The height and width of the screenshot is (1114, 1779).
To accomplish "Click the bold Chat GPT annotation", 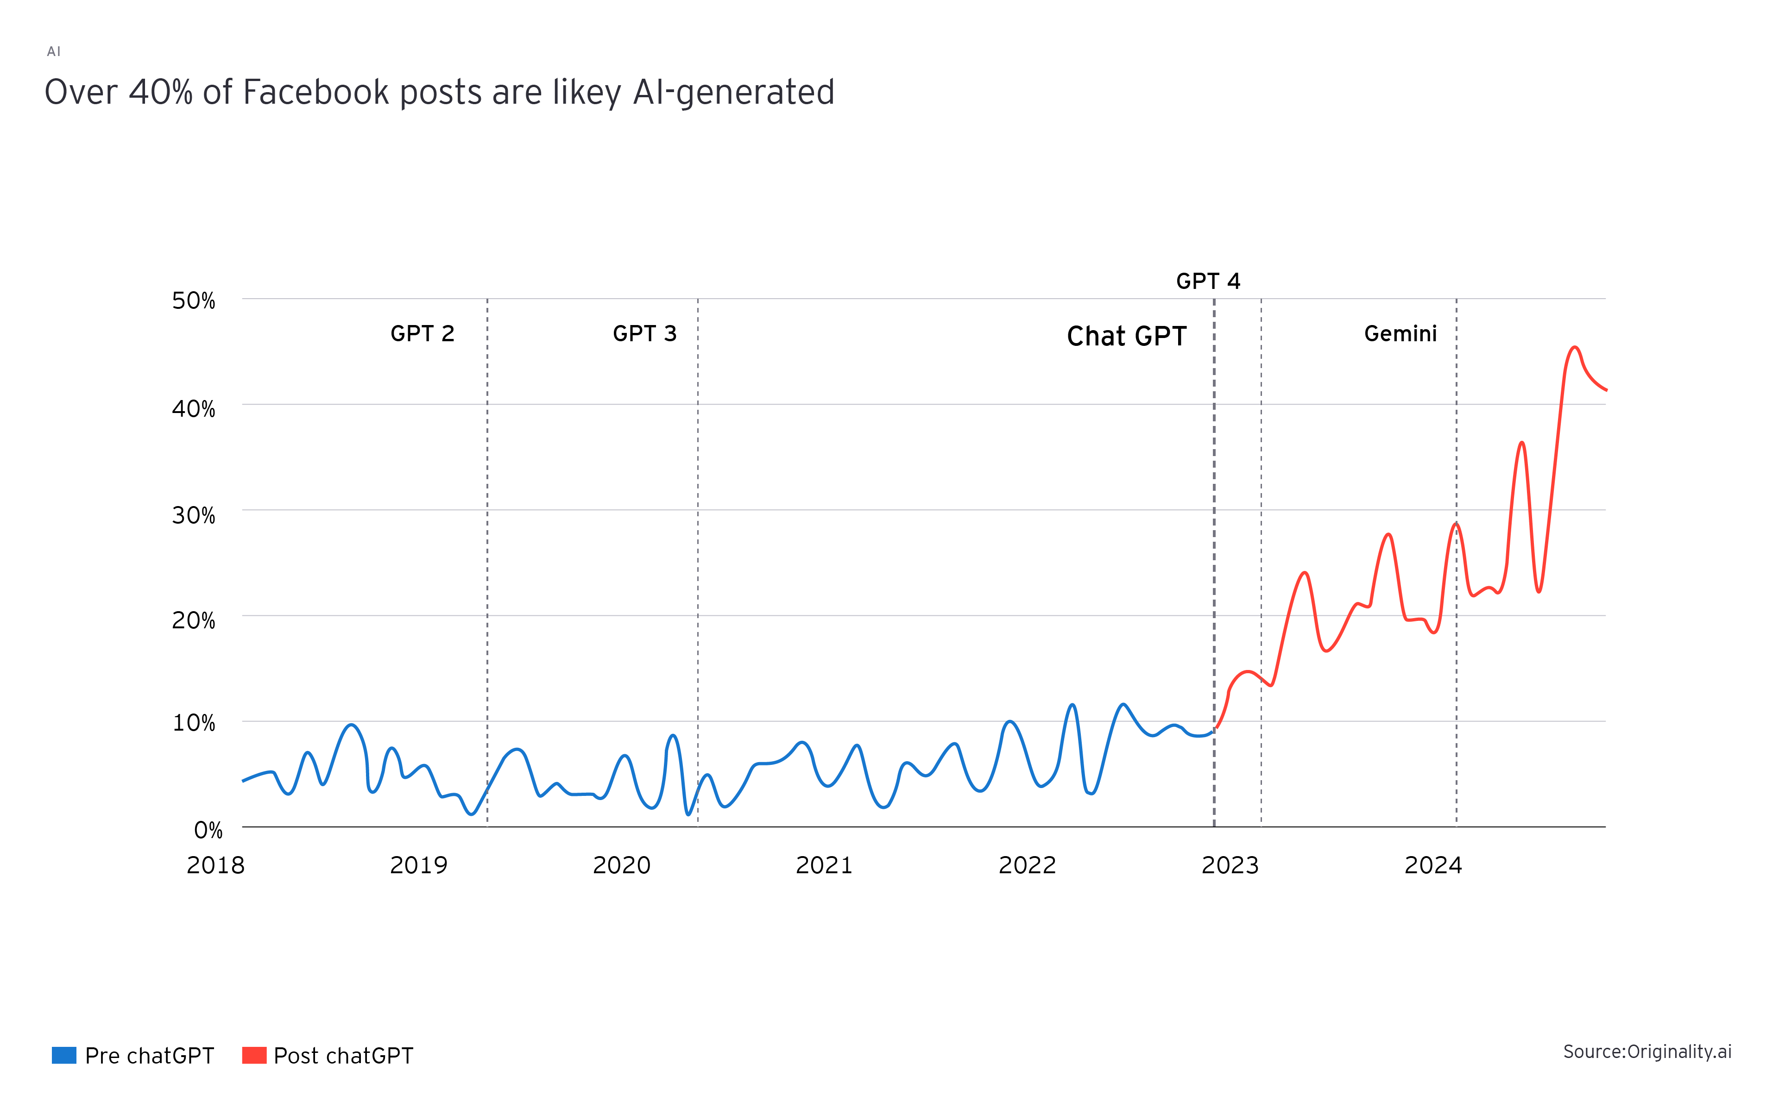I will (1126, 337).
